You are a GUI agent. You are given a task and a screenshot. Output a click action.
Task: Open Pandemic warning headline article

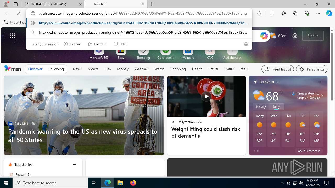83,136
